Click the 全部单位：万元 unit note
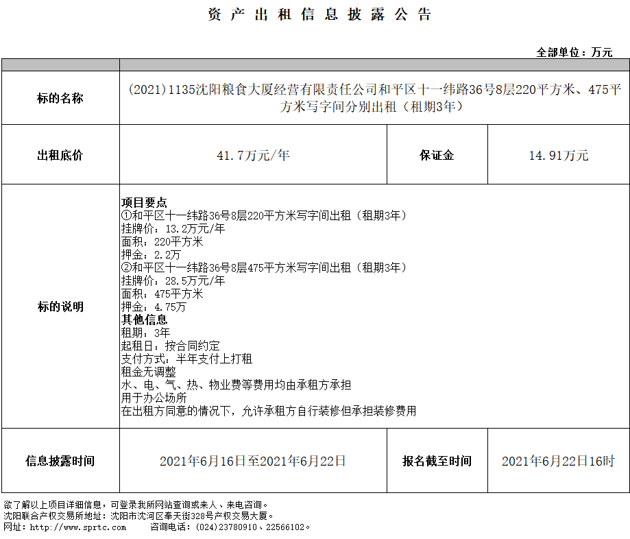The width and height of the screenshot is (630, 539). click(x=574, y=52)
